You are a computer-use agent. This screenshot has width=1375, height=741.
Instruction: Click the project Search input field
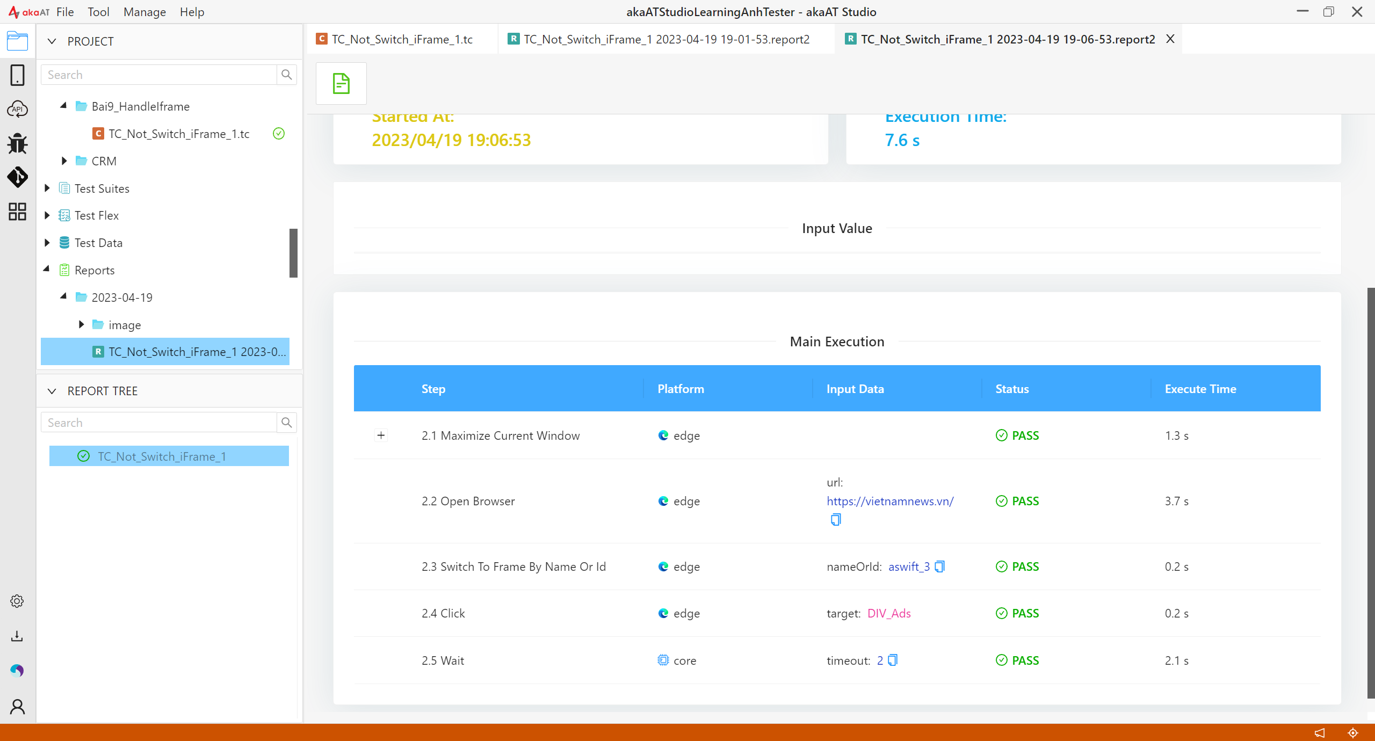159,75
